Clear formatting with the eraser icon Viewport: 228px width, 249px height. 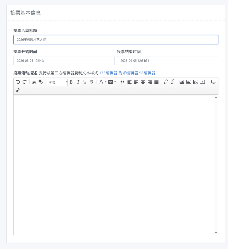[x=41, y=82]
